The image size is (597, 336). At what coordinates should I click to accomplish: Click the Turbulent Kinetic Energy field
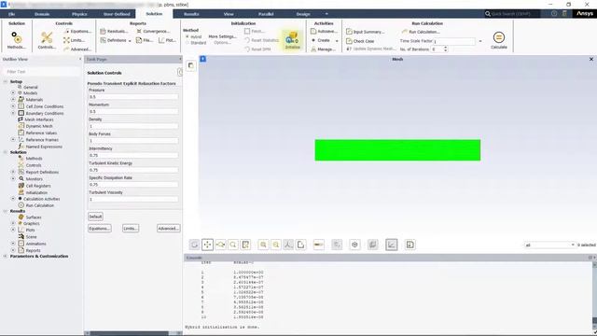pos(133,170)
